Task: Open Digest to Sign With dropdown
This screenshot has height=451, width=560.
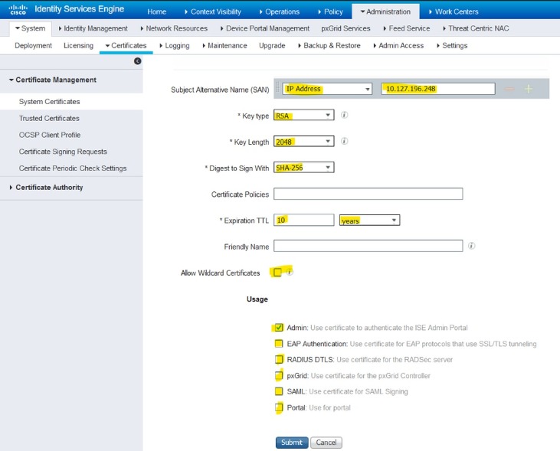Action: tap(304, 168)
